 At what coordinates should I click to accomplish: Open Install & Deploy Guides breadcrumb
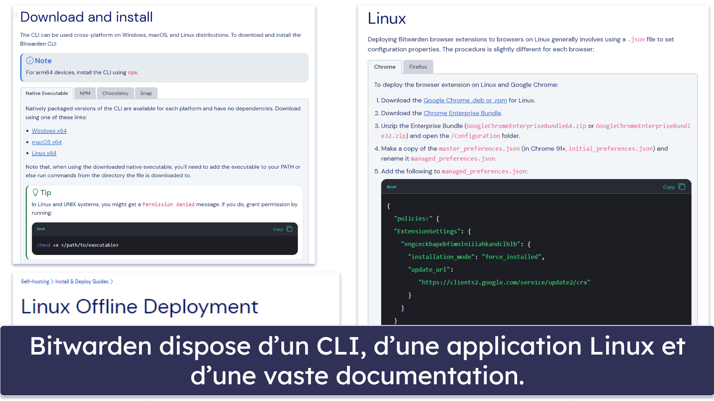coord(82,282)
